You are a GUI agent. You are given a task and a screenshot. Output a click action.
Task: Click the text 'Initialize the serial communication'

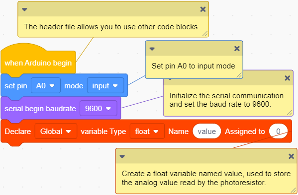click(226, 96)
